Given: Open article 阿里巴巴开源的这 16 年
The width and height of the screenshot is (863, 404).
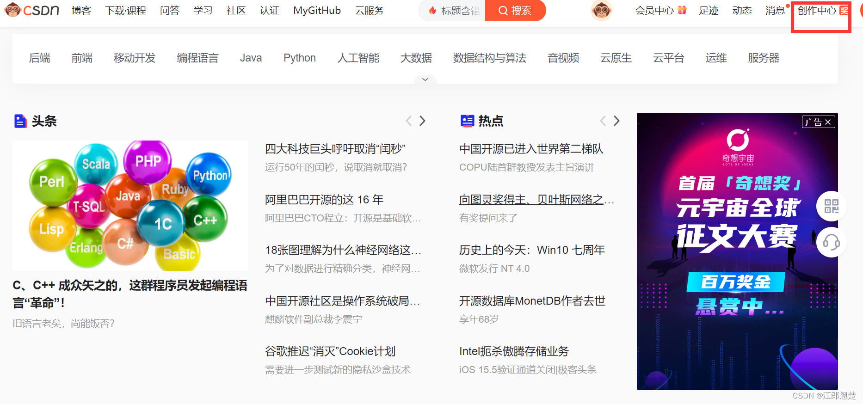Looking at the screenshot, I should [324, 200].
